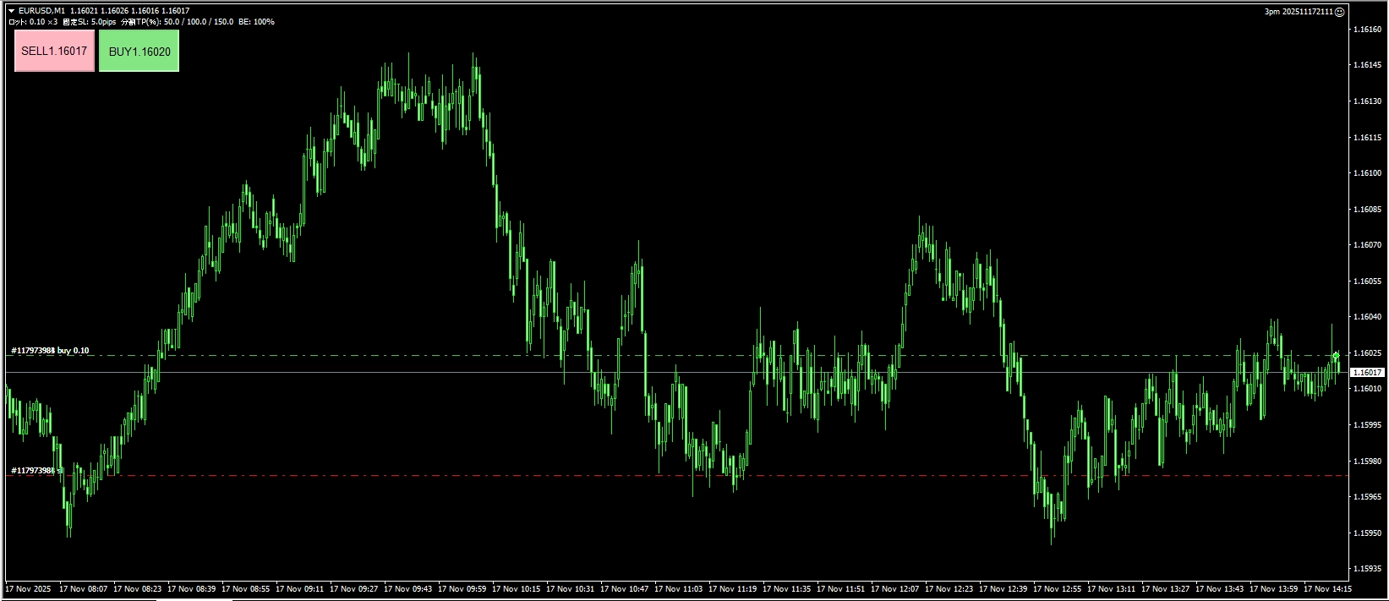Click the EURUSD,M1 chart title text
Screen dimensions: 1389x601
pos(42,11)
